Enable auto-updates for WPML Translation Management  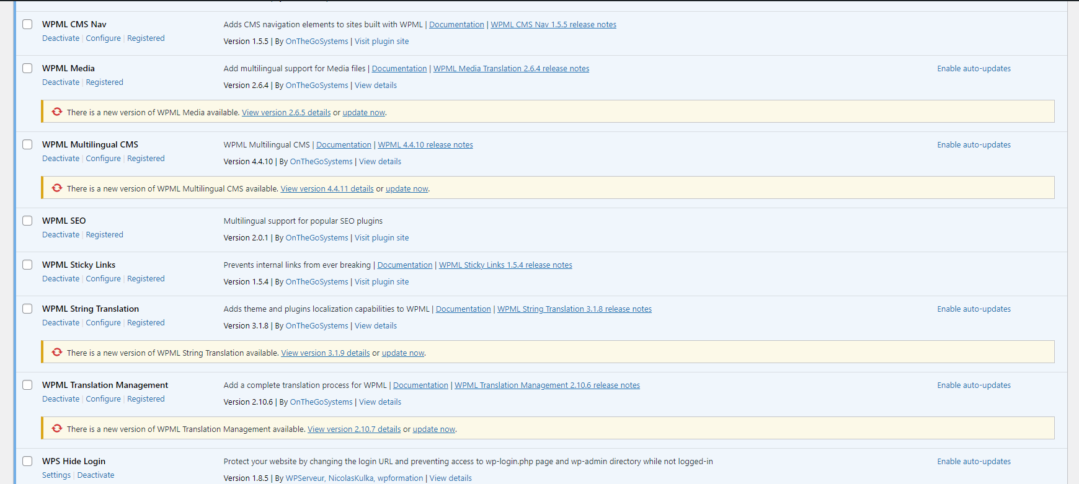point(974,385)
